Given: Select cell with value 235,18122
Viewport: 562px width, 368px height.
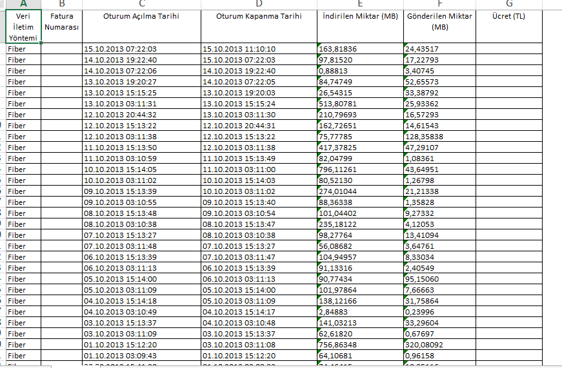Looking at the screenshot, I should pyautogui.click(x=360, y=224).
